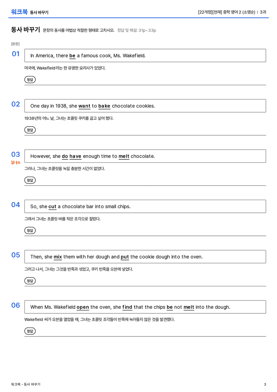This screenshot has width=277, height=392.
Task: Click the underlined word 'find' in question 06
Action: (x=127, y=307)
